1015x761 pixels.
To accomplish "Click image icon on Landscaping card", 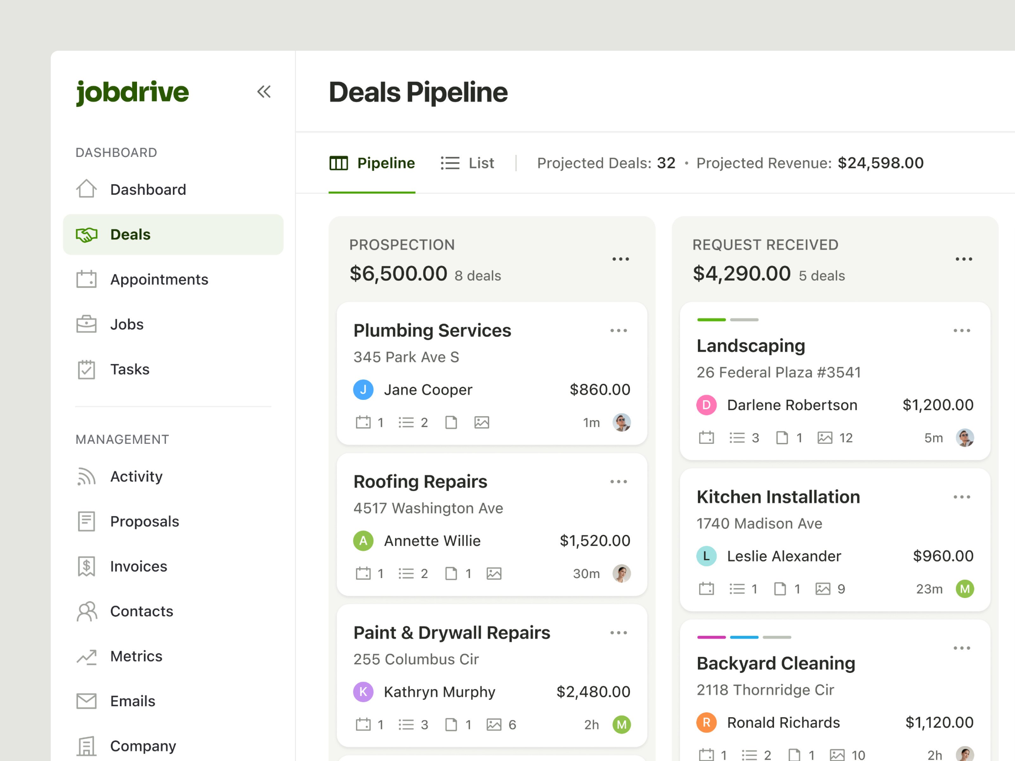I will (825, 438).
